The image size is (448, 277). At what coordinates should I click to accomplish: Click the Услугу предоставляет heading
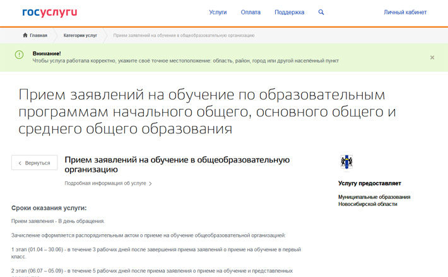(370, 183)
